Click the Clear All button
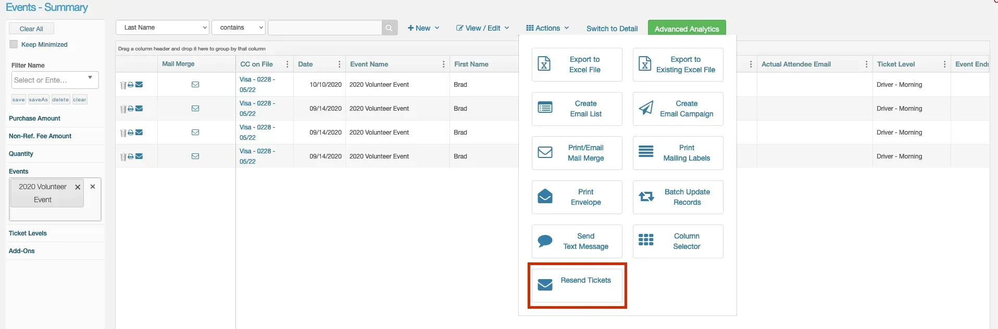This screenshot has width=998, height=329. (31, 29)
